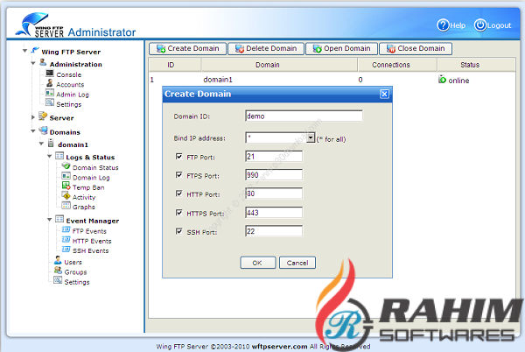The height and width of the screenshot is (352, 525).
Task: Open the Bind IP address dropdown
Action: [x=310, y=137]
